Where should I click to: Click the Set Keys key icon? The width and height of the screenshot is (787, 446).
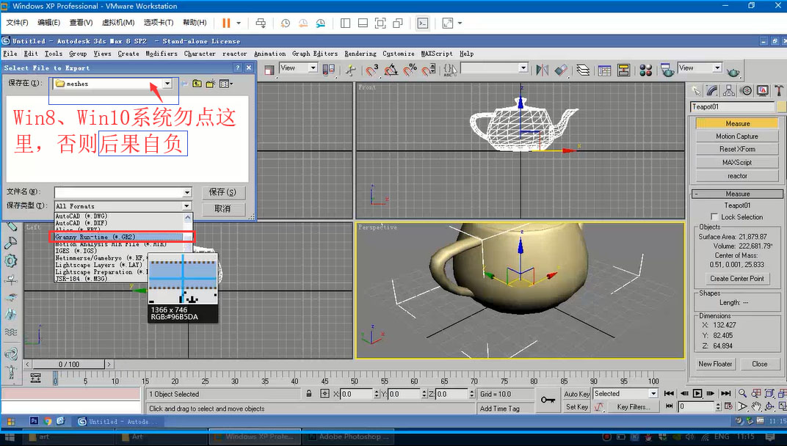pyautogui.click(x=548, y=400)
